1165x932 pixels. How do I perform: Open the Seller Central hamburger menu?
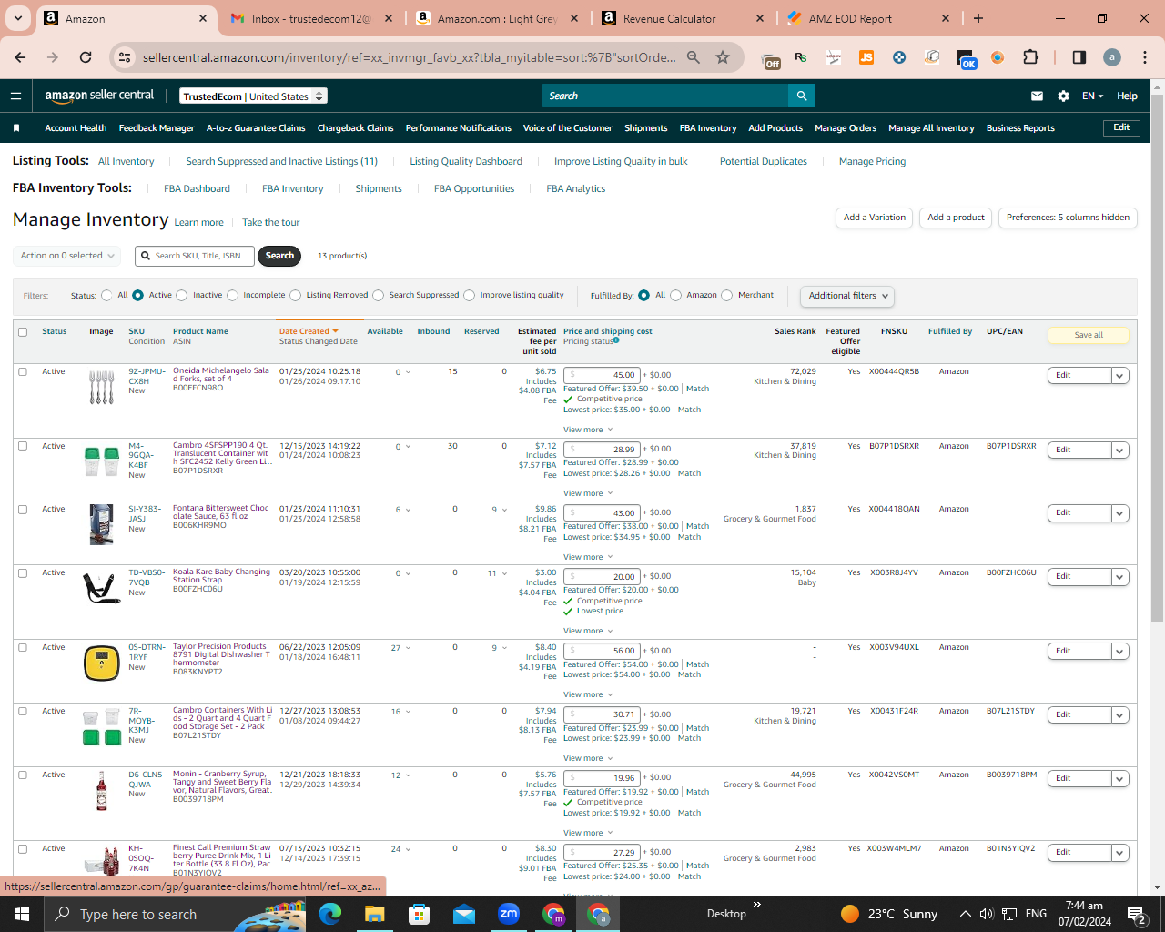coord(15,96)
